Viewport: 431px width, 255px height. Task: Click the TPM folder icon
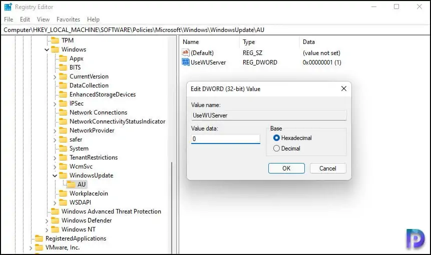pos(55,40)
